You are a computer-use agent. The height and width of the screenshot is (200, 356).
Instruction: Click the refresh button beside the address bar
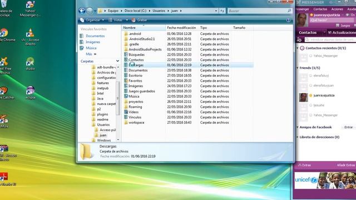[x=222, y=11]
